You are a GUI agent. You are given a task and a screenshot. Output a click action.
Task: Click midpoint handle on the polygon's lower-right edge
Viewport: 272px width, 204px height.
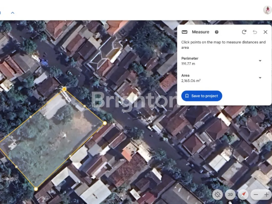(x=70, y=156)
